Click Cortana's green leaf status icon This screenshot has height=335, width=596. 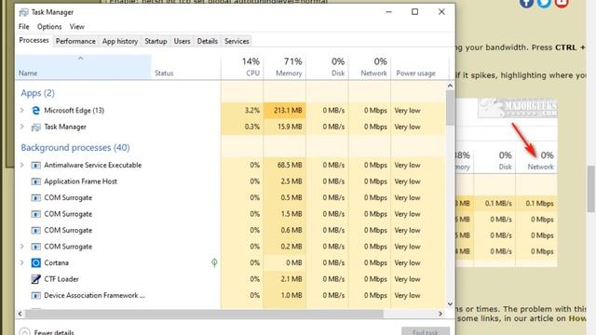click(x=214, y=262)
